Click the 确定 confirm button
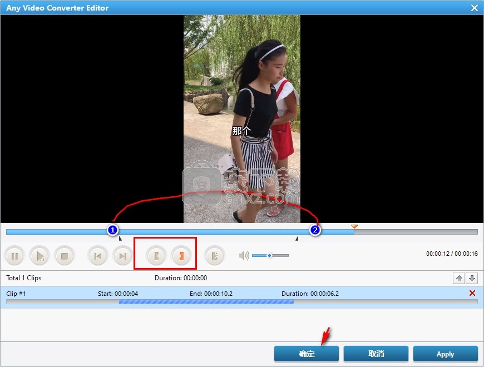This screenshot has height=367, width=484. 306,354
